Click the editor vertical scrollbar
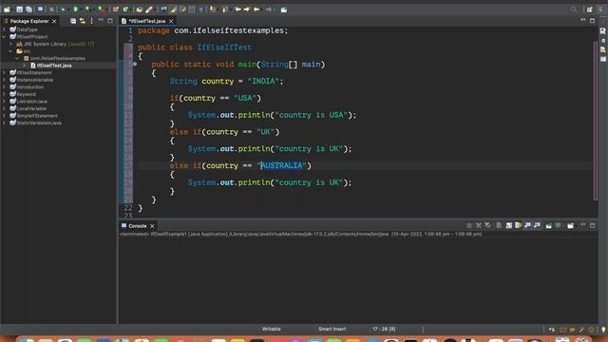The image size is (608, 342). tap(596, 121)
